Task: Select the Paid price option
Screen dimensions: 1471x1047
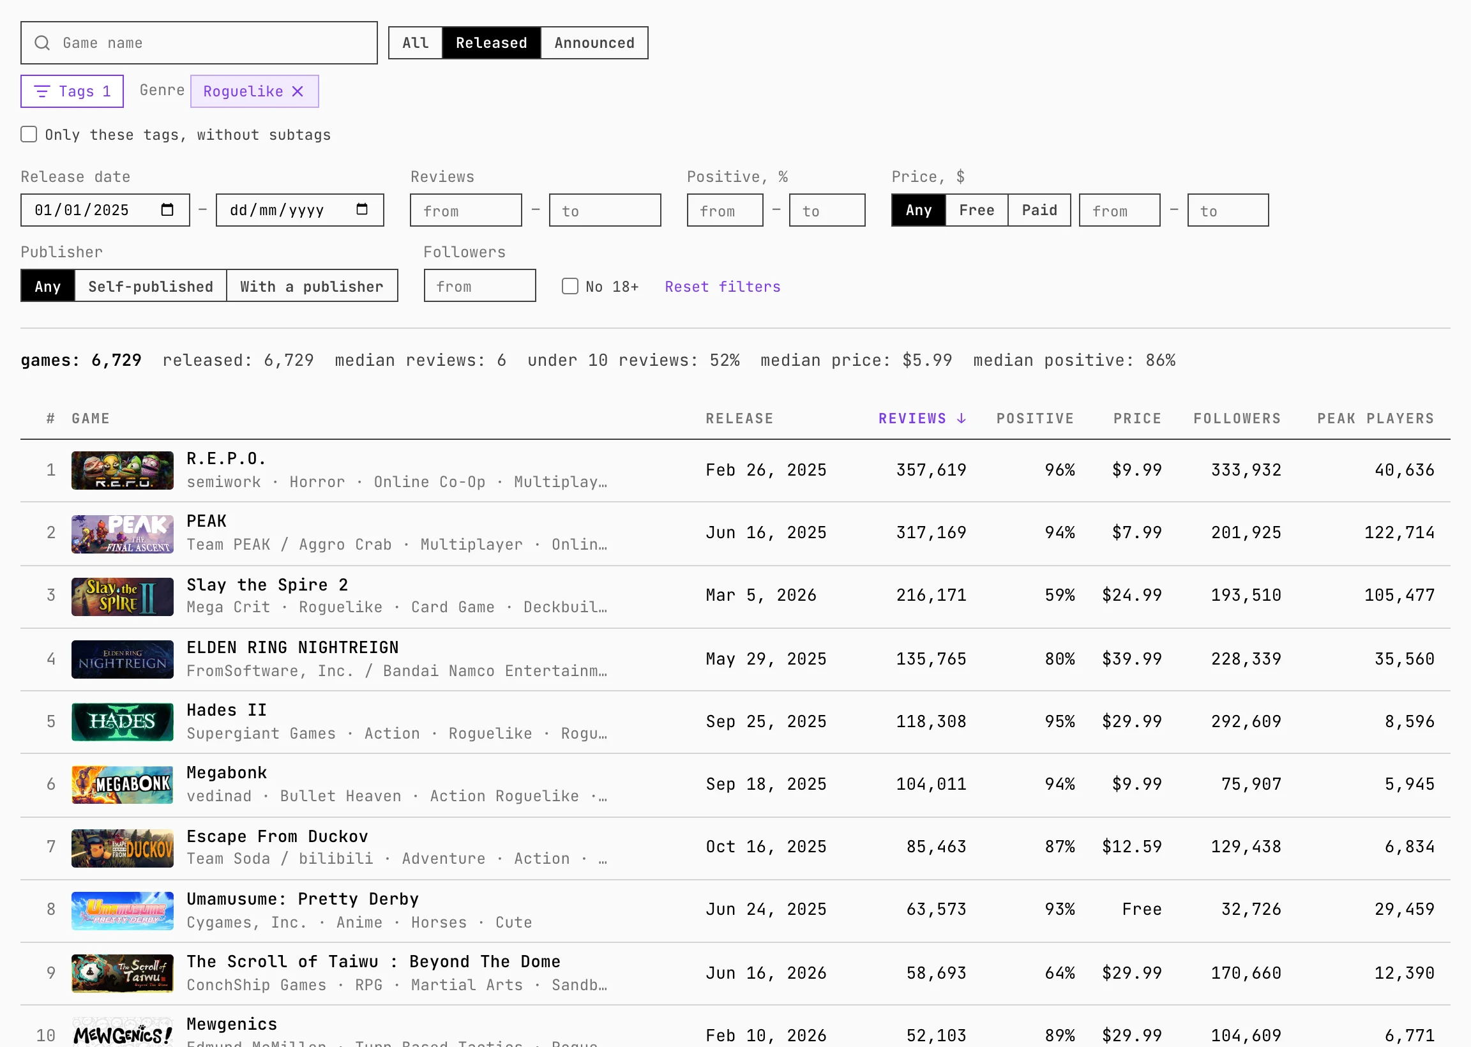Action: click(x=1039, y=210)
